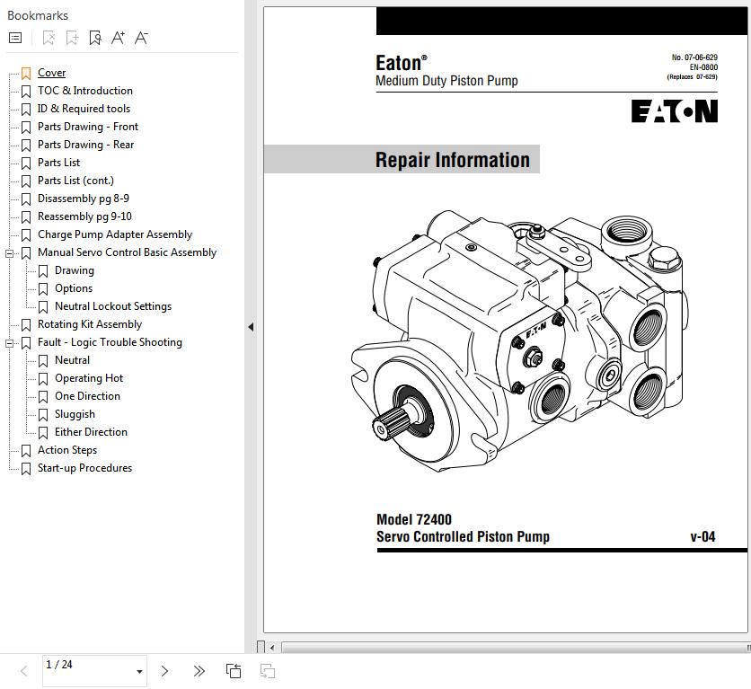The image size is (751, 689).
Task: Open Rotating Kit Assembly bookmark
Action: tap(90, 324)
